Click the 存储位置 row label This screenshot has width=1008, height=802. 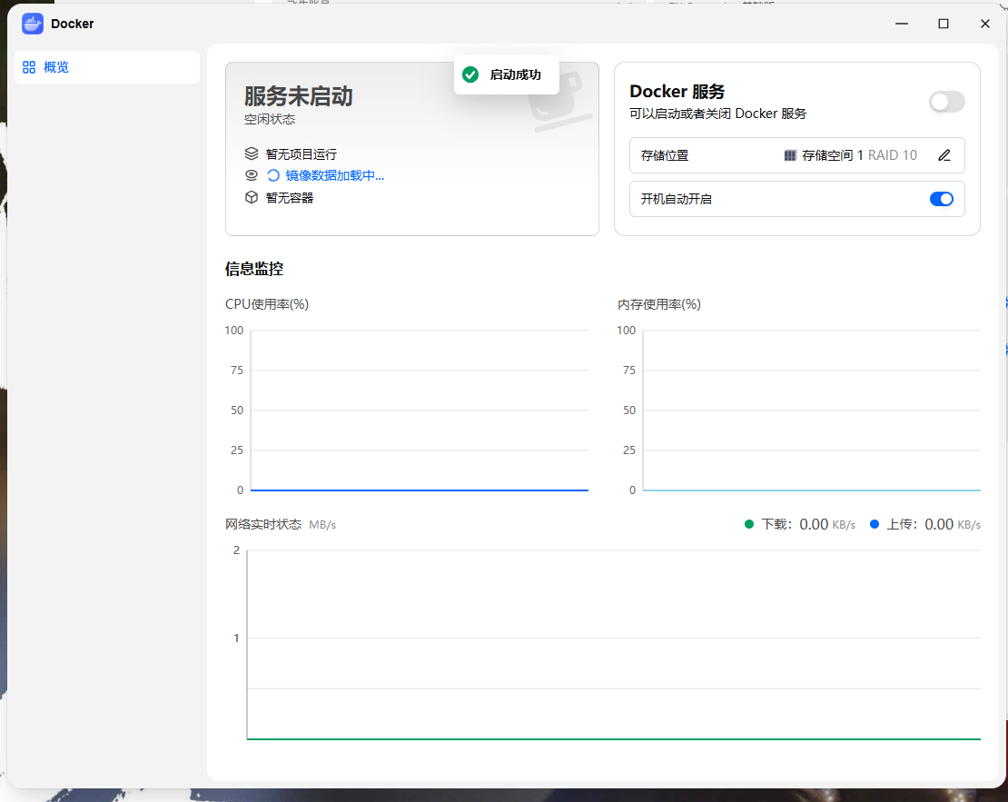point(664,155)
